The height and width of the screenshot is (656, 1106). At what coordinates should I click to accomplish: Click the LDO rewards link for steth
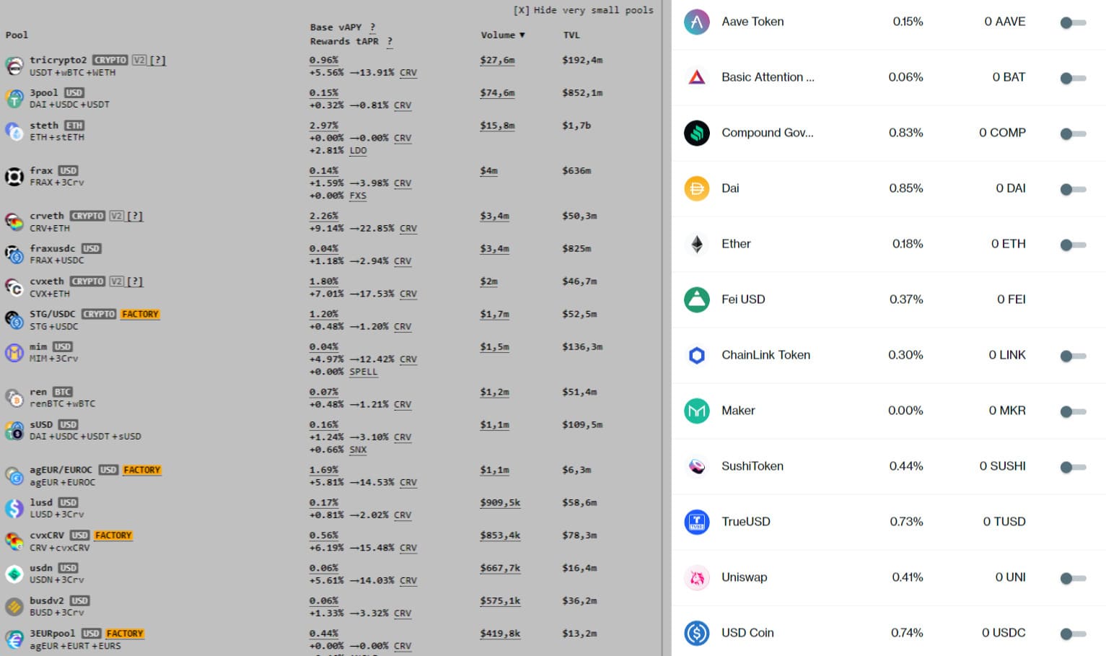[x=358, y=151]
